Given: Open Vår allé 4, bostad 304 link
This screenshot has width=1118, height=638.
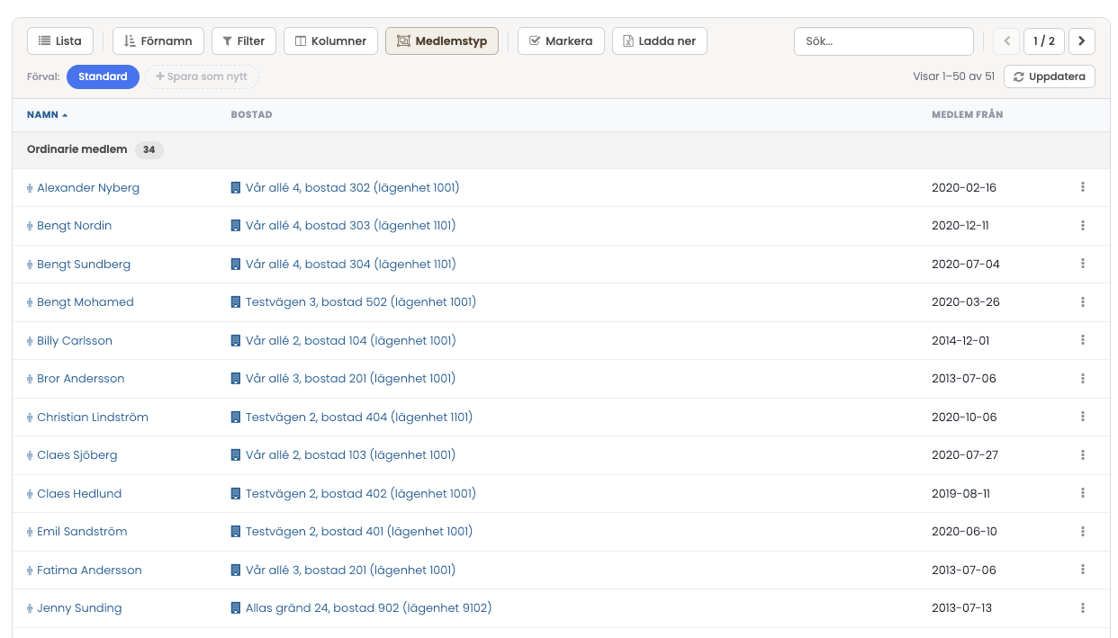Looking at the screenshot, I should (x=351, y=265).
